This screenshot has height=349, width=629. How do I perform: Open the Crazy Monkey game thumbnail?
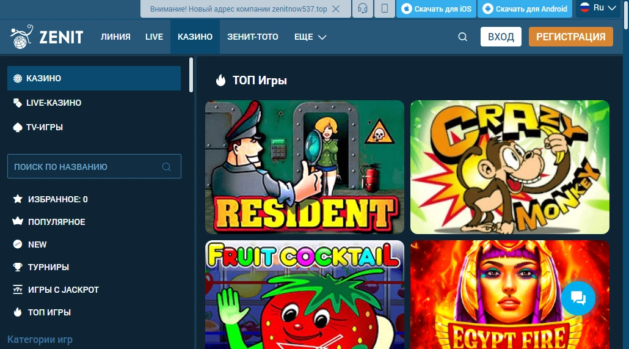pos(510,167)
